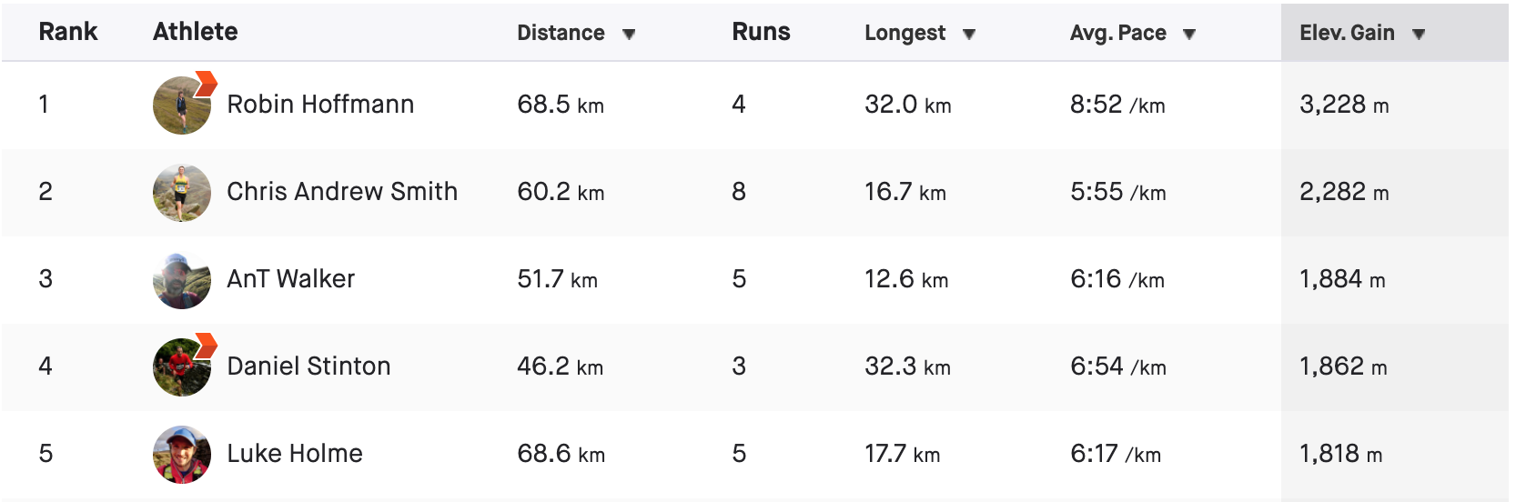Viewport: 1516px width, 502px height.
Task: Select the Distance column header label
Action: tap(561, 33)
